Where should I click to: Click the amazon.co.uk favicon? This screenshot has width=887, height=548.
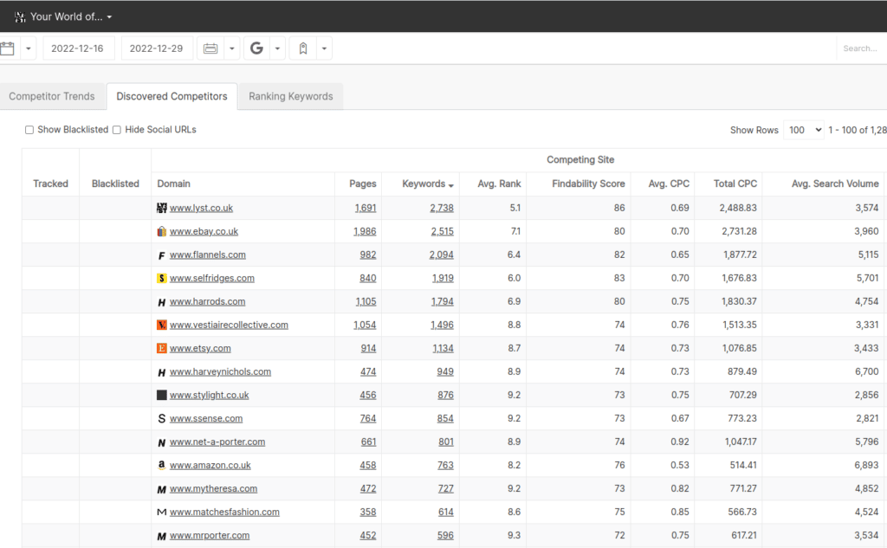click(x=162, y=466)
